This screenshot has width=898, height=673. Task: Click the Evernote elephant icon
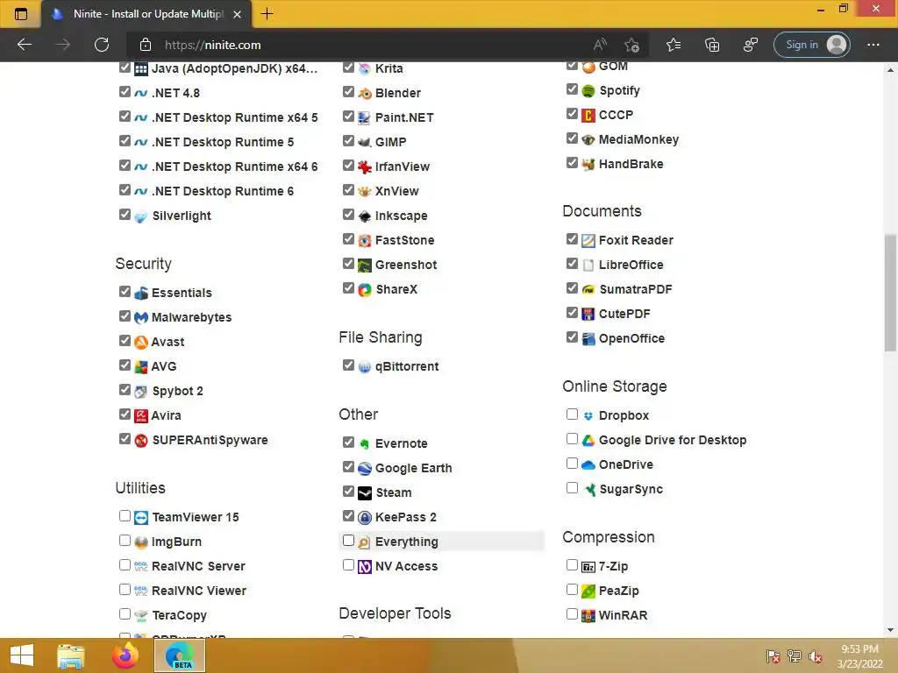point(365,444)
